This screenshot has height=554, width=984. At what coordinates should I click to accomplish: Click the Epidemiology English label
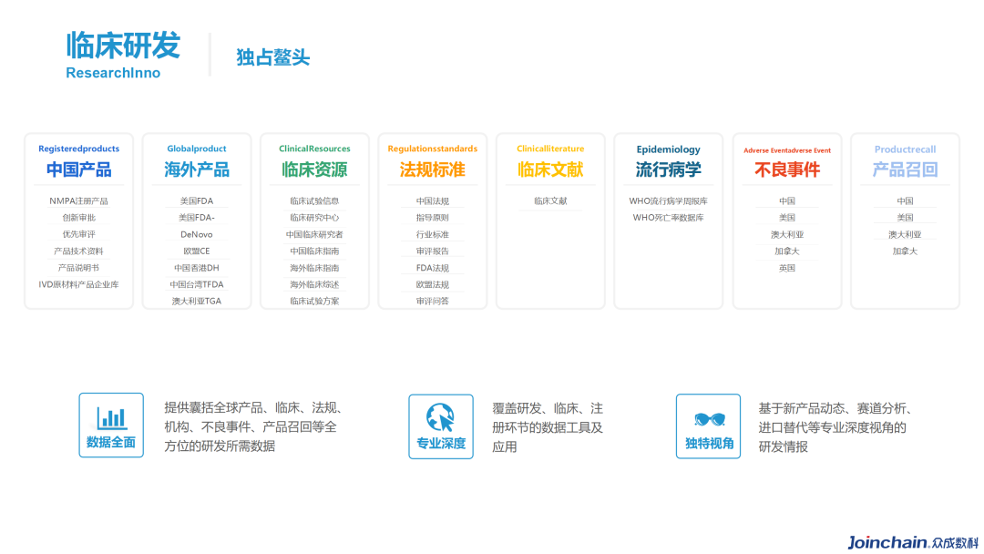pos(669,149)
